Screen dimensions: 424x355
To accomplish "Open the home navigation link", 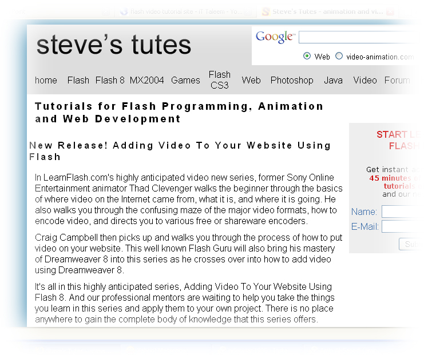I will pyautogui.click(x=46, y=80).
